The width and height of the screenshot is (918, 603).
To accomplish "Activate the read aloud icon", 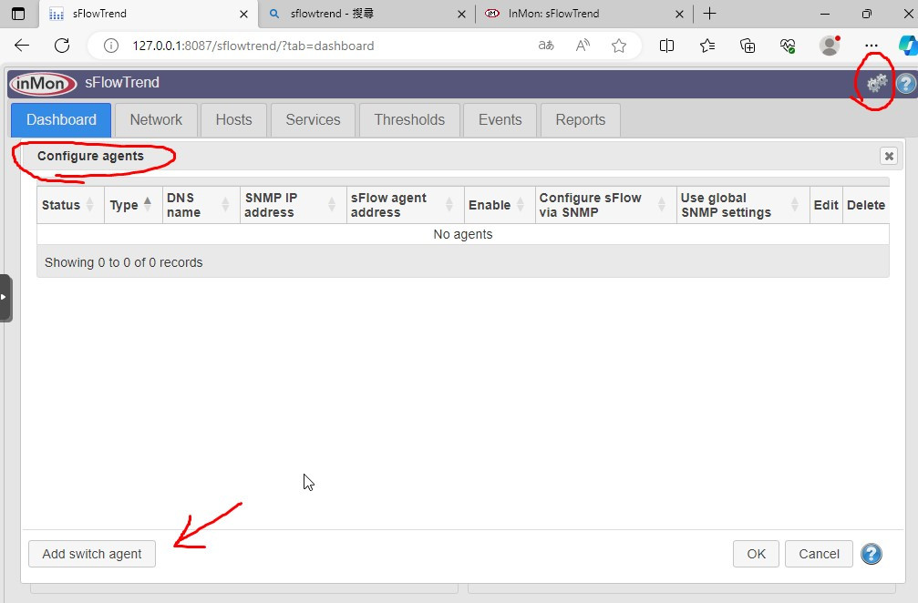I will 583,46.
